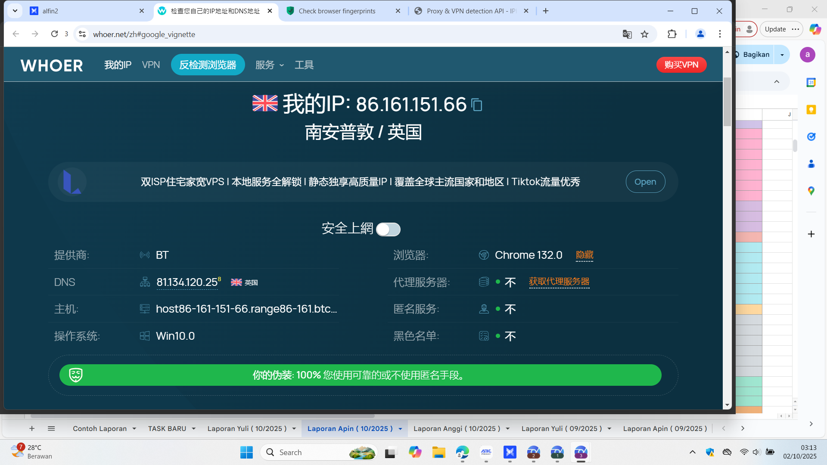This screenshot has width=827, height=465.
Task: Click the WHOER logo
Action: click(52, 65)
